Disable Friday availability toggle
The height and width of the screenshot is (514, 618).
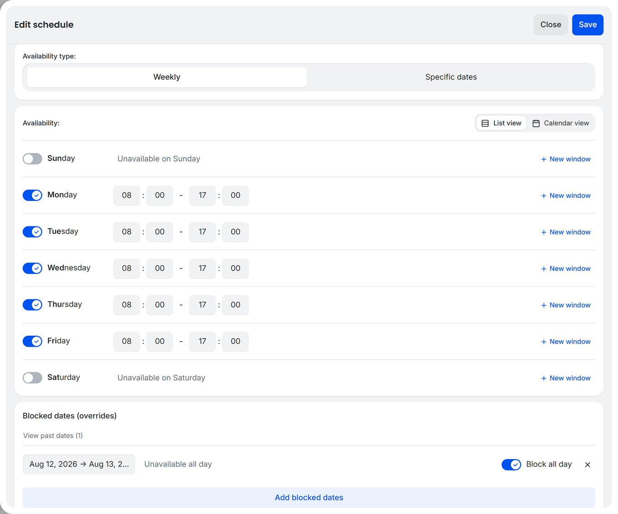pos(32,341)
